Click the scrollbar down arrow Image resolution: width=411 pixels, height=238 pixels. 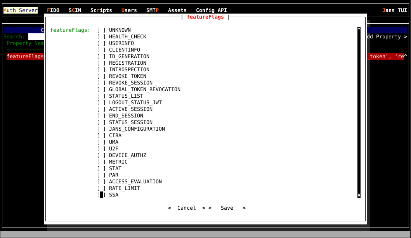click(x=359, y=195)
